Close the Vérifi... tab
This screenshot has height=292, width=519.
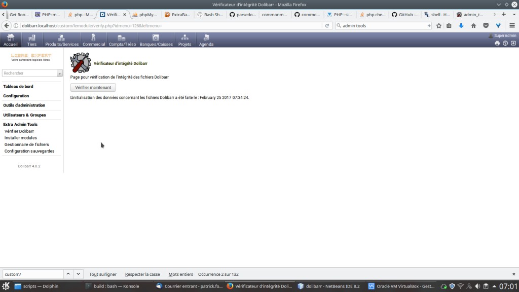pos(125,15)
